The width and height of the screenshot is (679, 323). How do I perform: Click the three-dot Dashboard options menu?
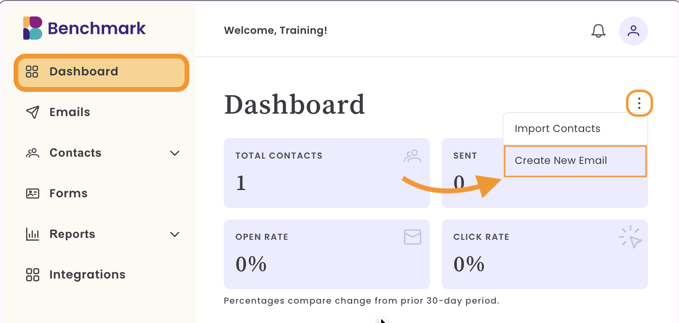[x=640, y=103]
